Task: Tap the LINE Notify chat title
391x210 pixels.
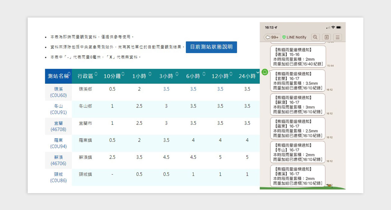Action: click(x=296, y=37)
